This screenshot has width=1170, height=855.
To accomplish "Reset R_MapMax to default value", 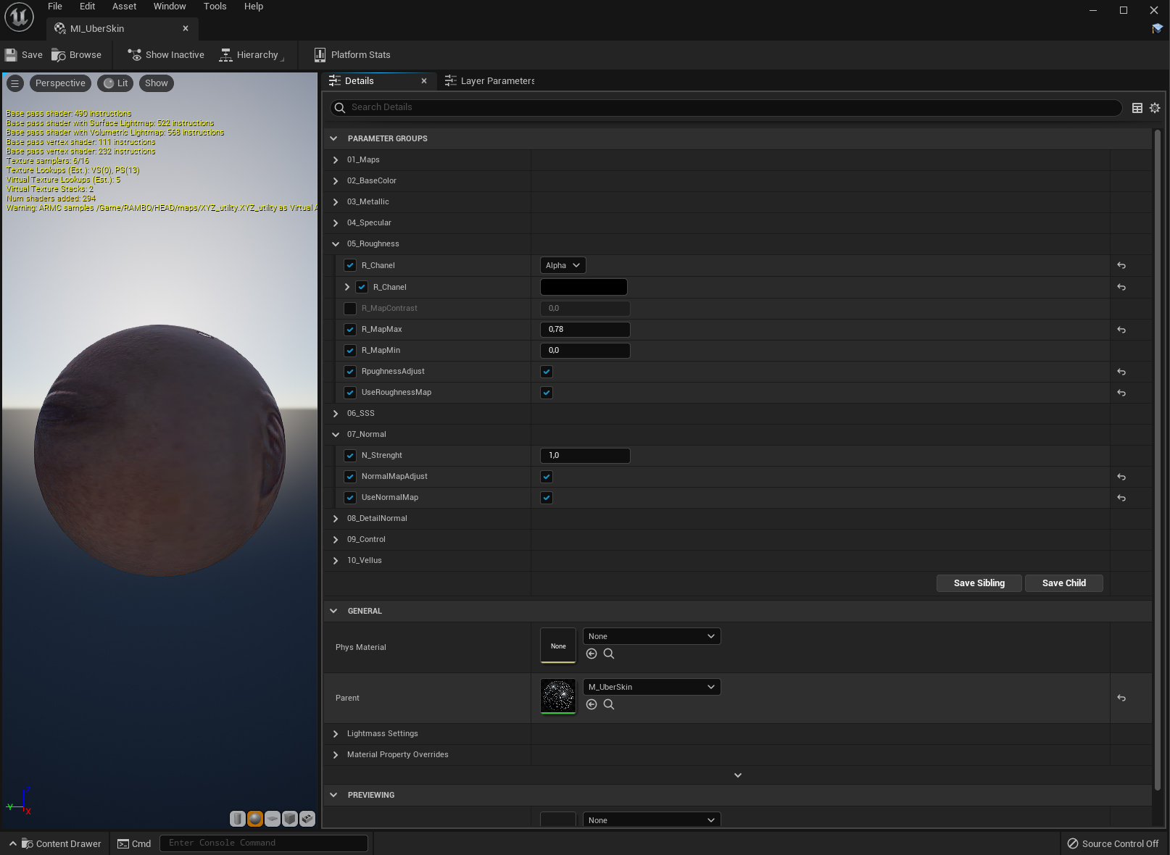I will (x=1121, y=330).
